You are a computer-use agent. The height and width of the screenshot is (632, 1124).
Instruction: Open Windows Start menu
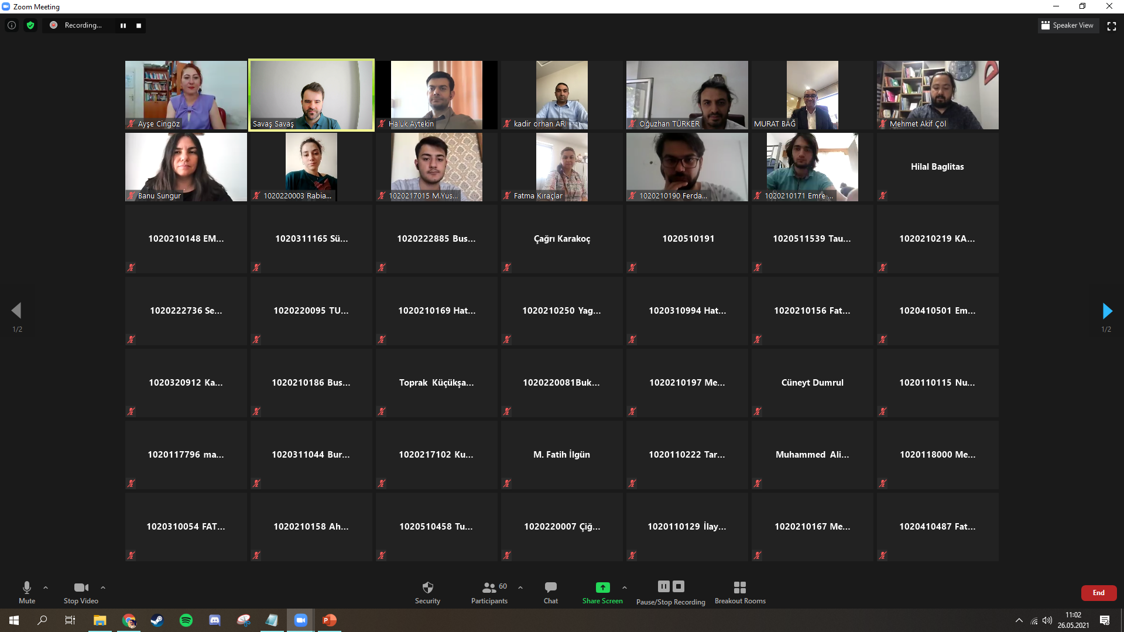point(14,620)
